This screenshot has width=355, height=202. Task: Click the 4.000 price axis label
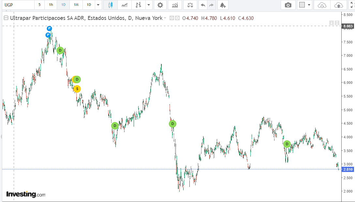[x=348, y=137]
